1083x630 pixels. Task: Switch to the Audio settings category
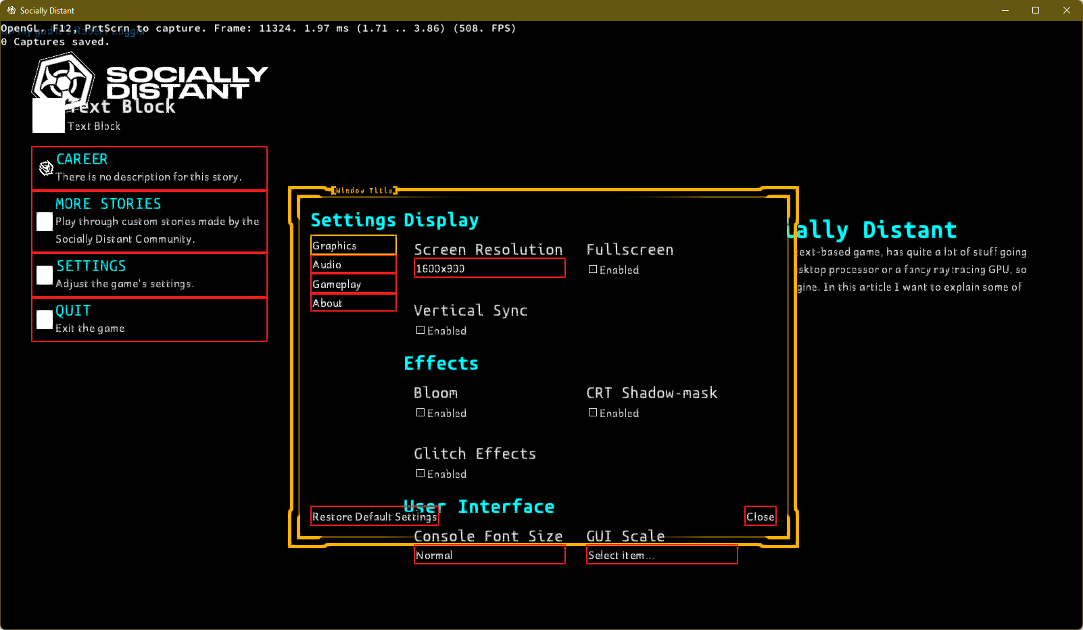click(x=354, y=264)
